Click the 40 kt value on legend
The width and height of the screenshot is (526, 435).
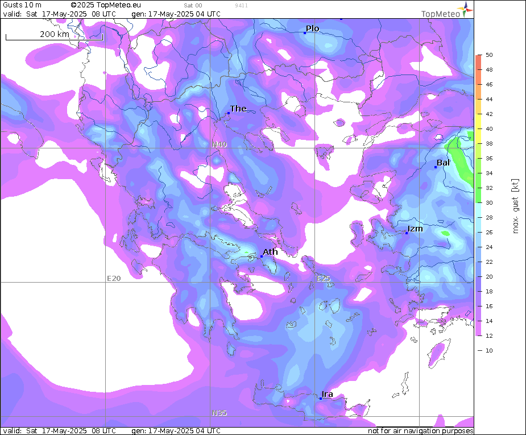(489, 129)
